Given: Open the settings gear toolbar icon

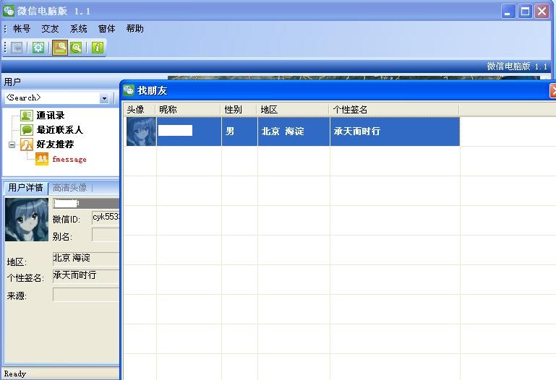Looking at the screenshot, I should (x=38, y=48).
